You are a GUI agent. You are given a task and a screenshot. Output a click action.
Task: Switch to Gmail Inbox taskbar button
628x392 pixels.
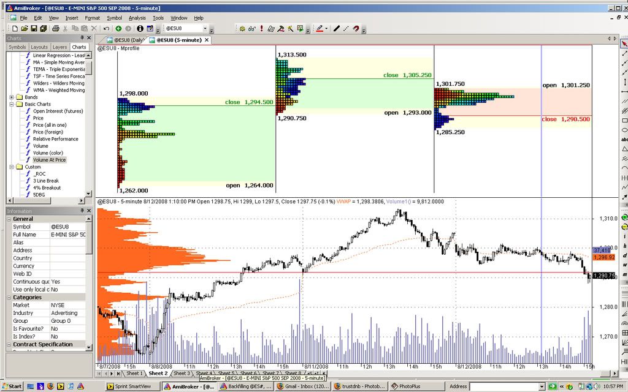(x=304, y=386)
